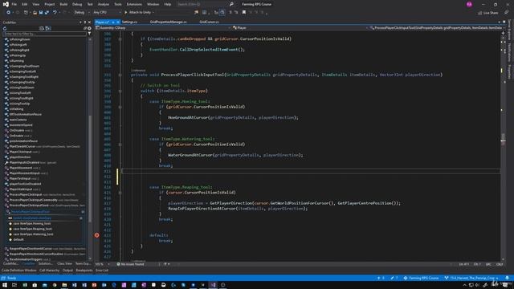
Task: Toggle pin on the Player.cs tab
Action: click(113, 22)
